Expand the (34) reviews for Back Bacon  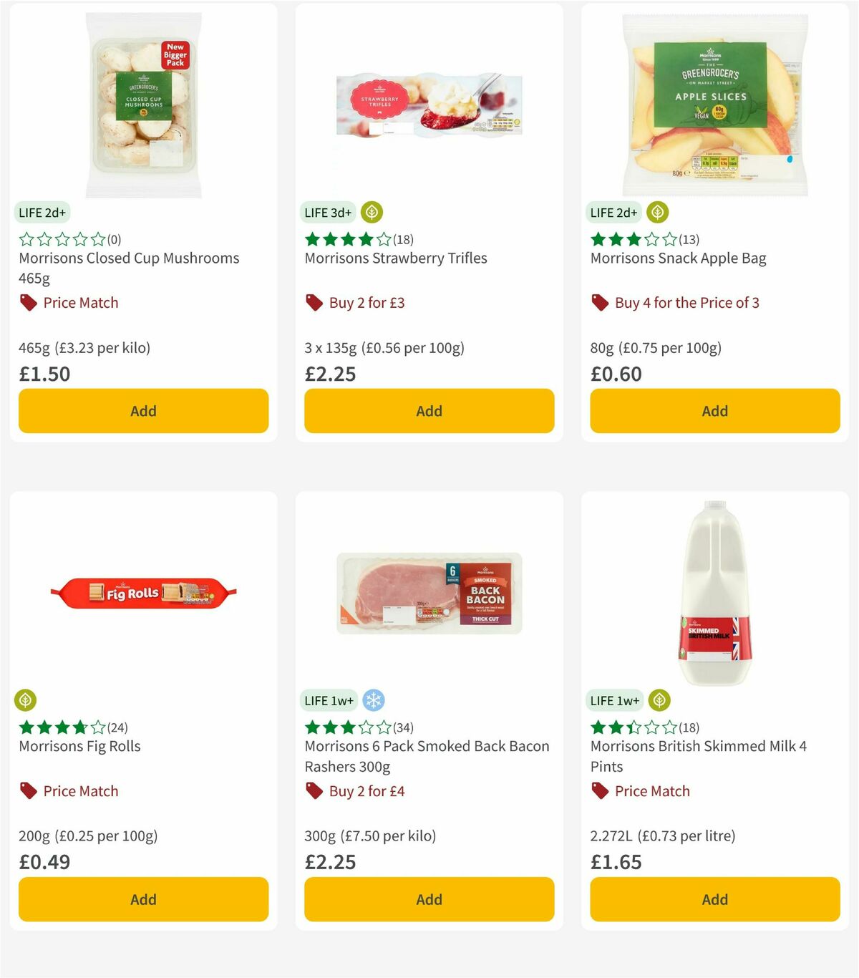click(x=403, y=727)
